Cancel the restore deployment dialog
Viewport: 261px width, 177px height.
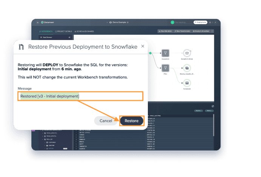pyautogui.click(x=106, y=121)
